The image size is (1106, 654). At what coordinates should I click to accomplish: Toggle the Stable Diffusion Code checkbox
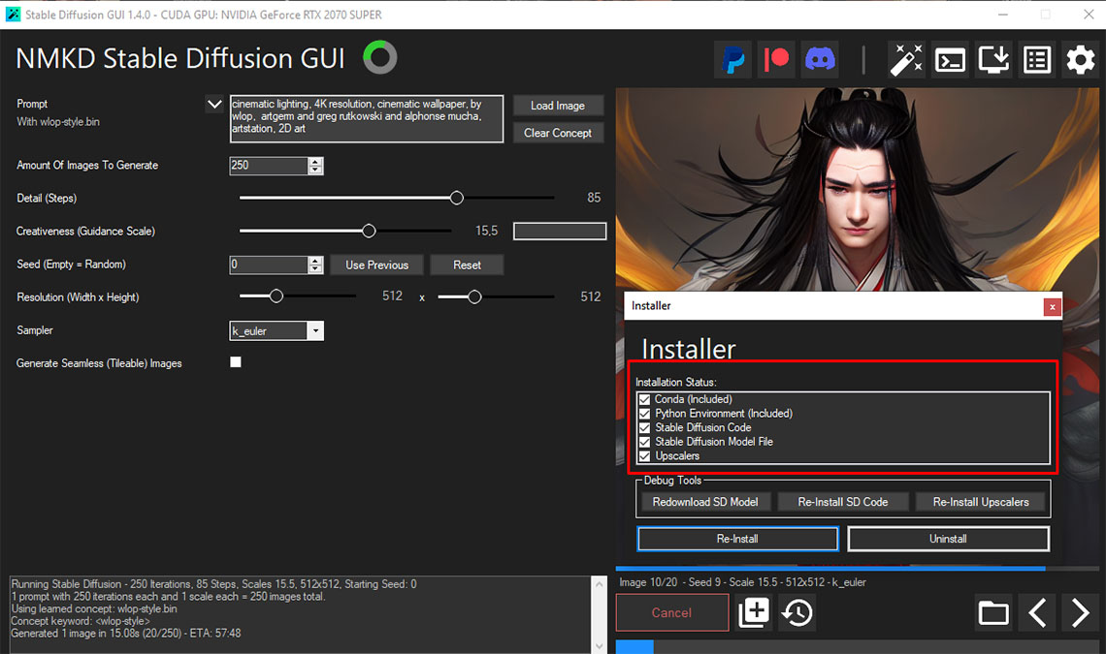point(645,428)
